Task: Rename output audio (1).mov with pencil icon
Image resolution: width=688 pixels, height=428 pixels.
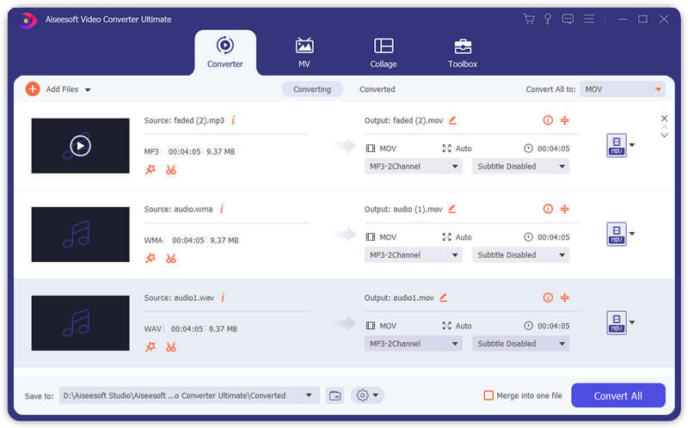Action: (x=452, y=209)
